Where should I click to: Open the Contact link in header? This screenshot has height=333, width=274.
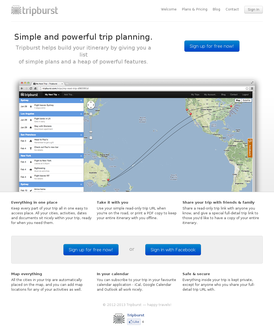tap(232, 9)
